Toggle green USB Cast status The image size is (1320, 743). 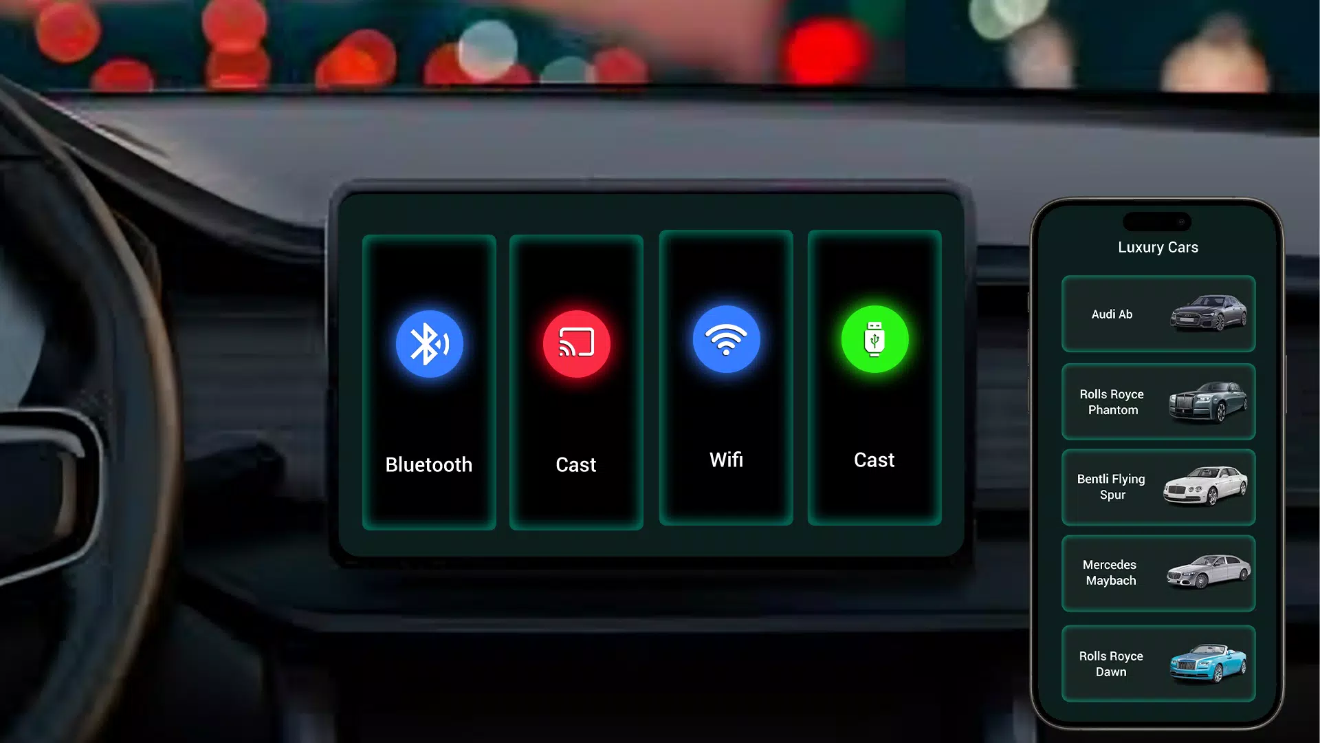click(x=873, y=341)
